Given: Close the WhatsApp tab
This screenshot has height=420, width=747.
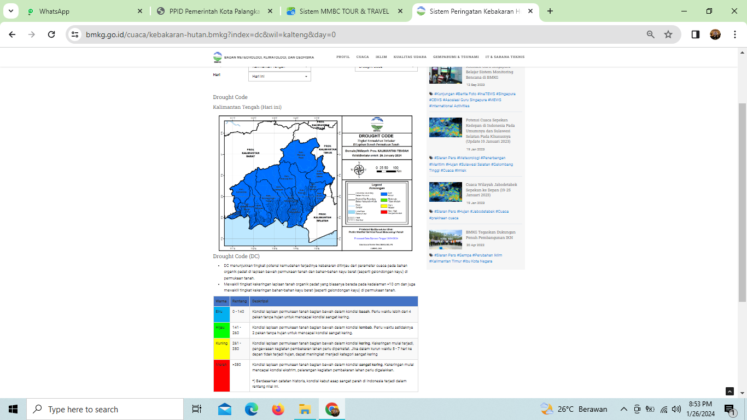Looking at the screenshot, I should pyautogui.click(x=140, y=11).
